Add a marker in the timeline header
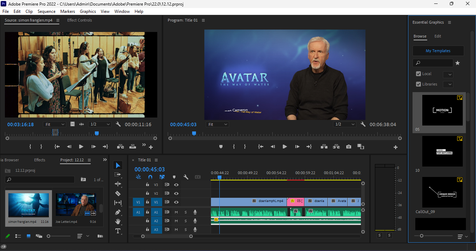This screenshot has width=476, height=251. pyautogui.click(x=174, y=177)
